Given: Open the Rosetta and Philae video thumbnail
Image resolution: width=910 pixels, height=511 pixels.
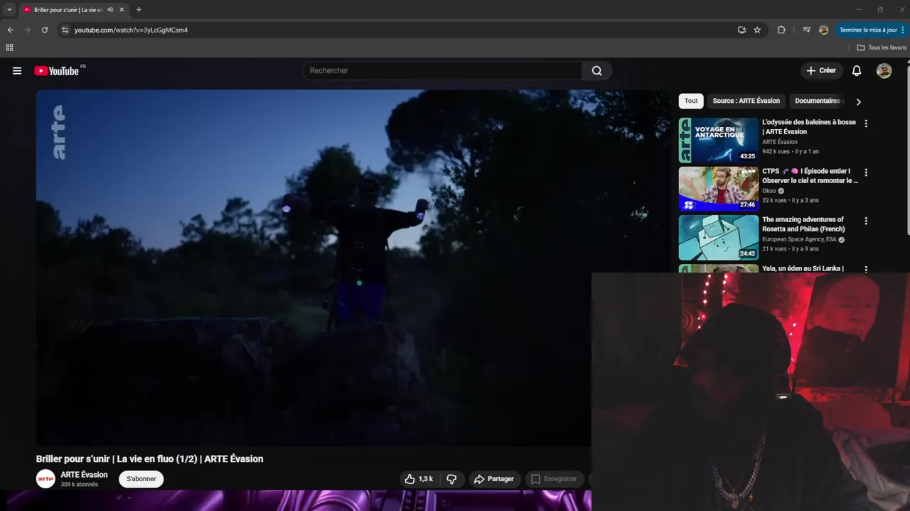Looking at the screenshot, I should point(718,238).
